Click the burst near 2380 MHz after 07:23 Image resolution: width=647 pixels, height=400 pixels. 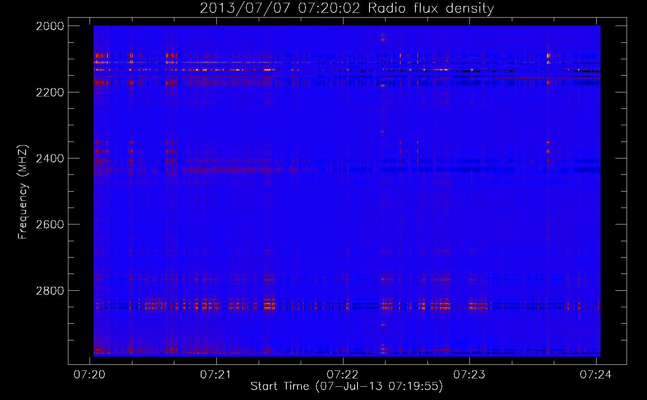[x=548, y=151]
